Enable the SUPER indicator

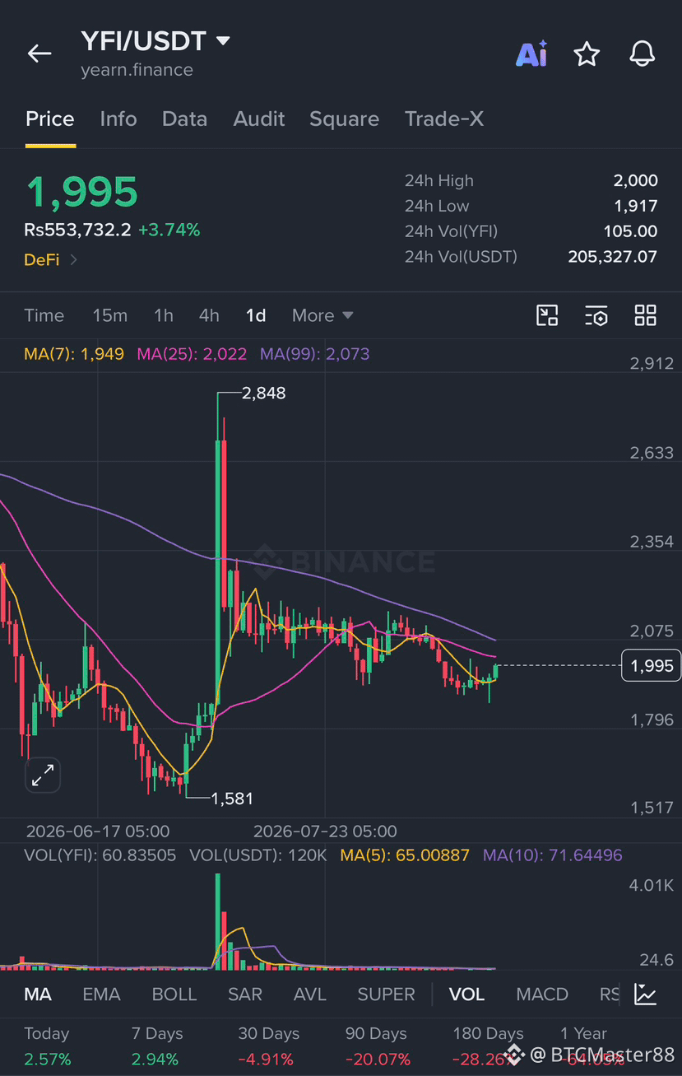(x=386, y=994)
